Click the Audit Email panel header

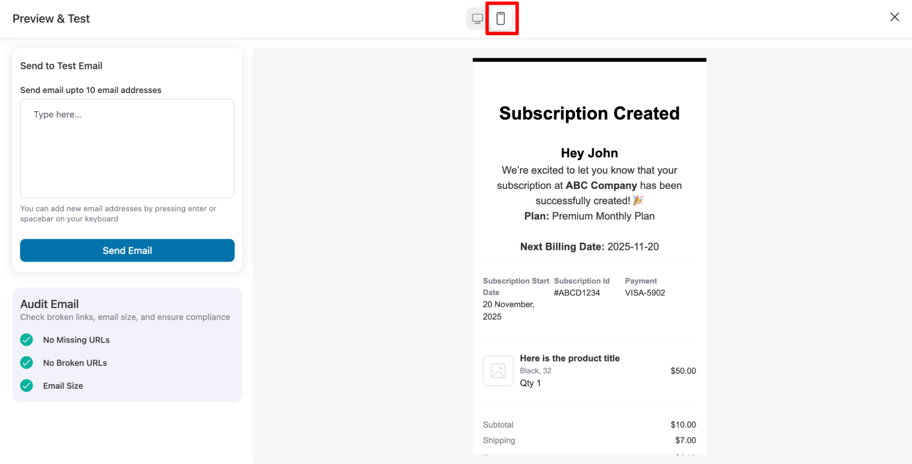click(x=49, y=304)
